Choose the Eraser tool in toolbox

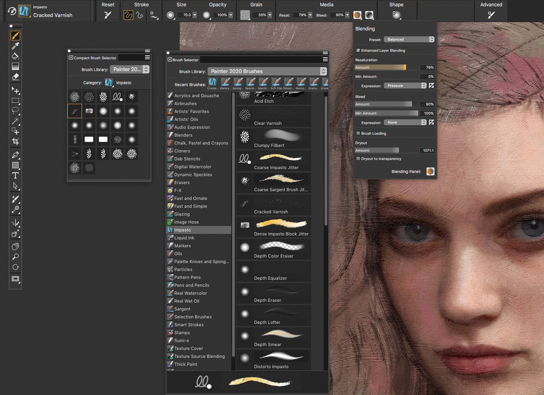[15, 77]
